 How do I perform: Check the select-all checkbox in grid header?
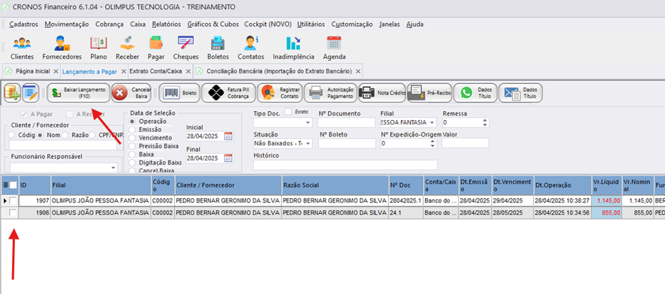[x=14, y=184]
